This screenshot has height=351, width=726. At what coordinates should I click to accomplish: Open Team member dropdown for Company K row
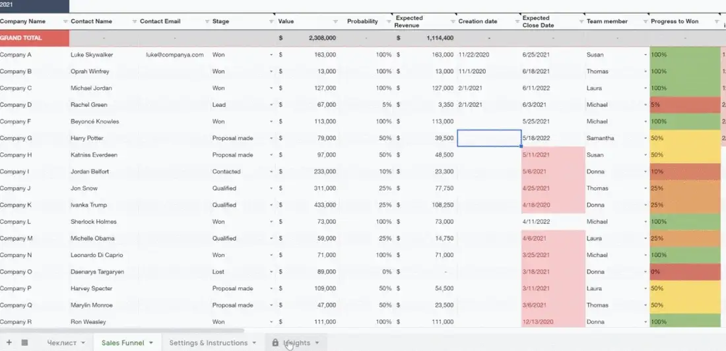(x=645, y=205)
